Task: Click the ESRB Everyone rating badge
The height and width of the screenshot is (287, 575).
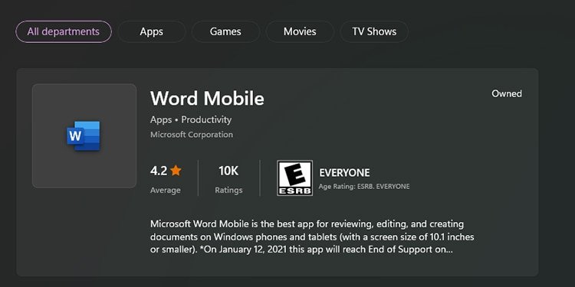Action: click(295, 178)
